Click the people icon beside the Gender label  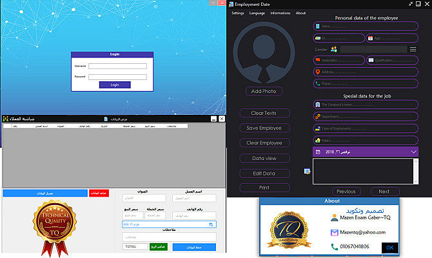(333, 49)
